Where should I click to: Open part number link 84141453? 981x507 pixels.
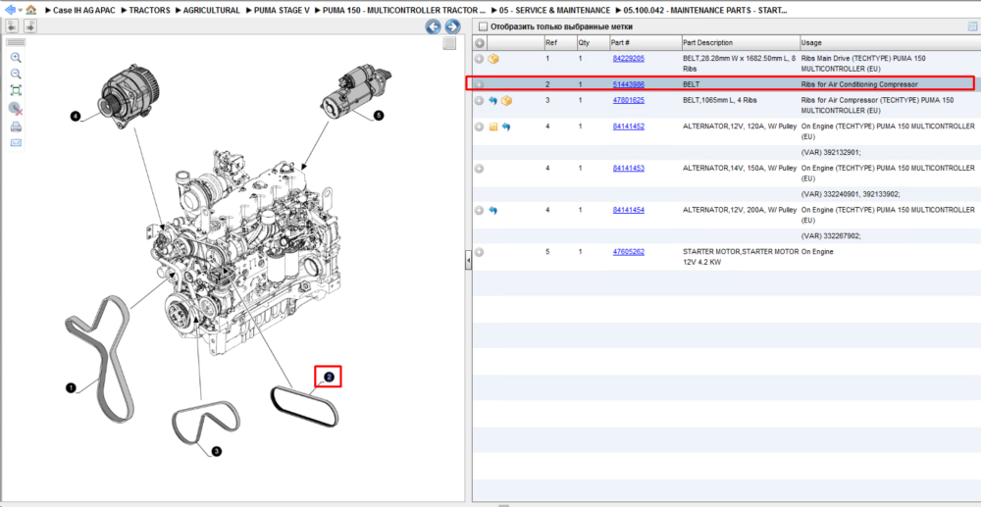(628, 168)
